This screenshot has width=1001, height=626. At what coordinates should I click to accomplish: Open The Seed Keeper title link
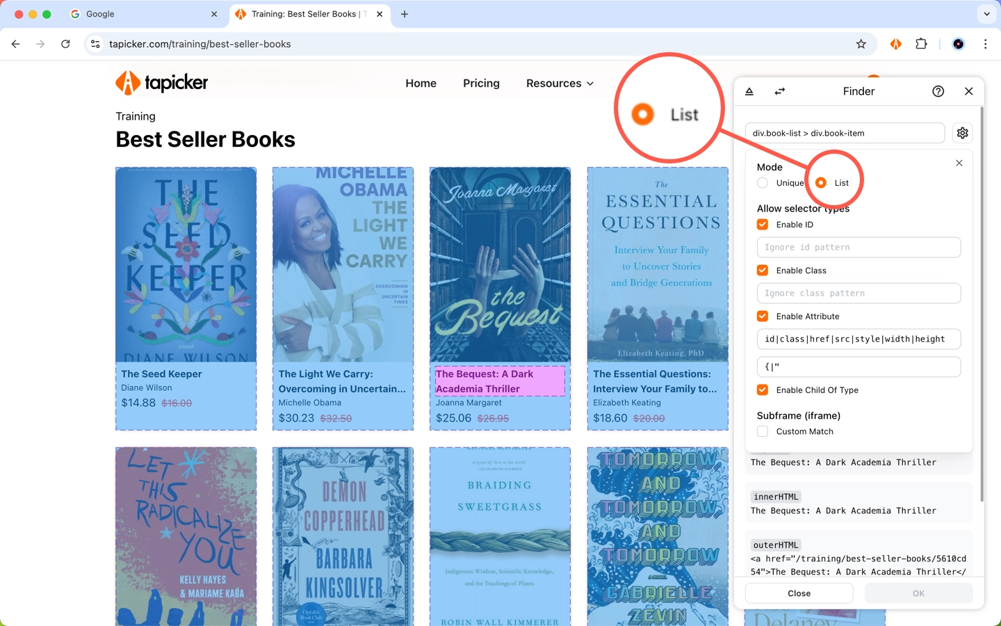click(161, 374)
